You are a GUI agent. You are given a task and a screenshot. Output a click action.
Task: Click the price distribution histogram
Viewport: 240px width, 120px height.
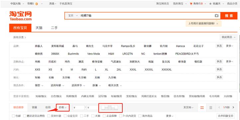tap(110, 107)
